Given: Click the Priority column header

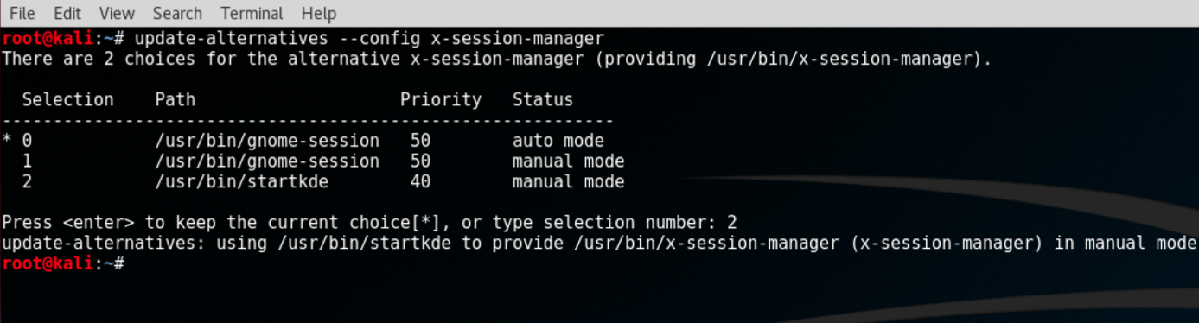Looking at the screenshot, I should click(441, 99).
